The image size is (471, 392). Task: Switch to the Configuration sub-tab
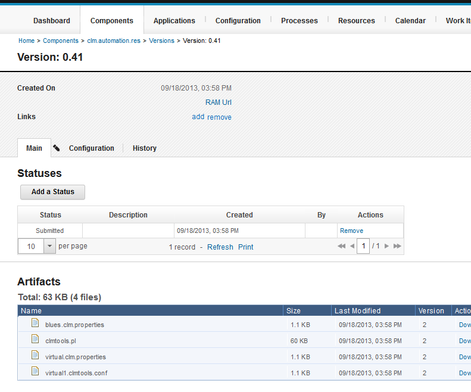tap(91, 148)
